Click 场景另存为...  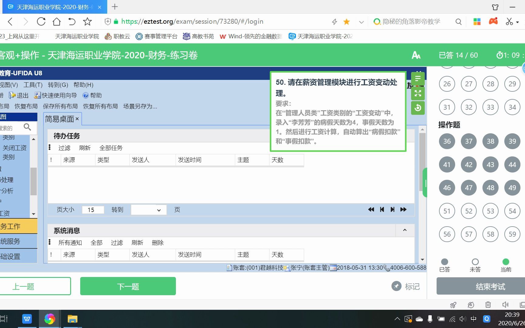[x=140, y=106]
